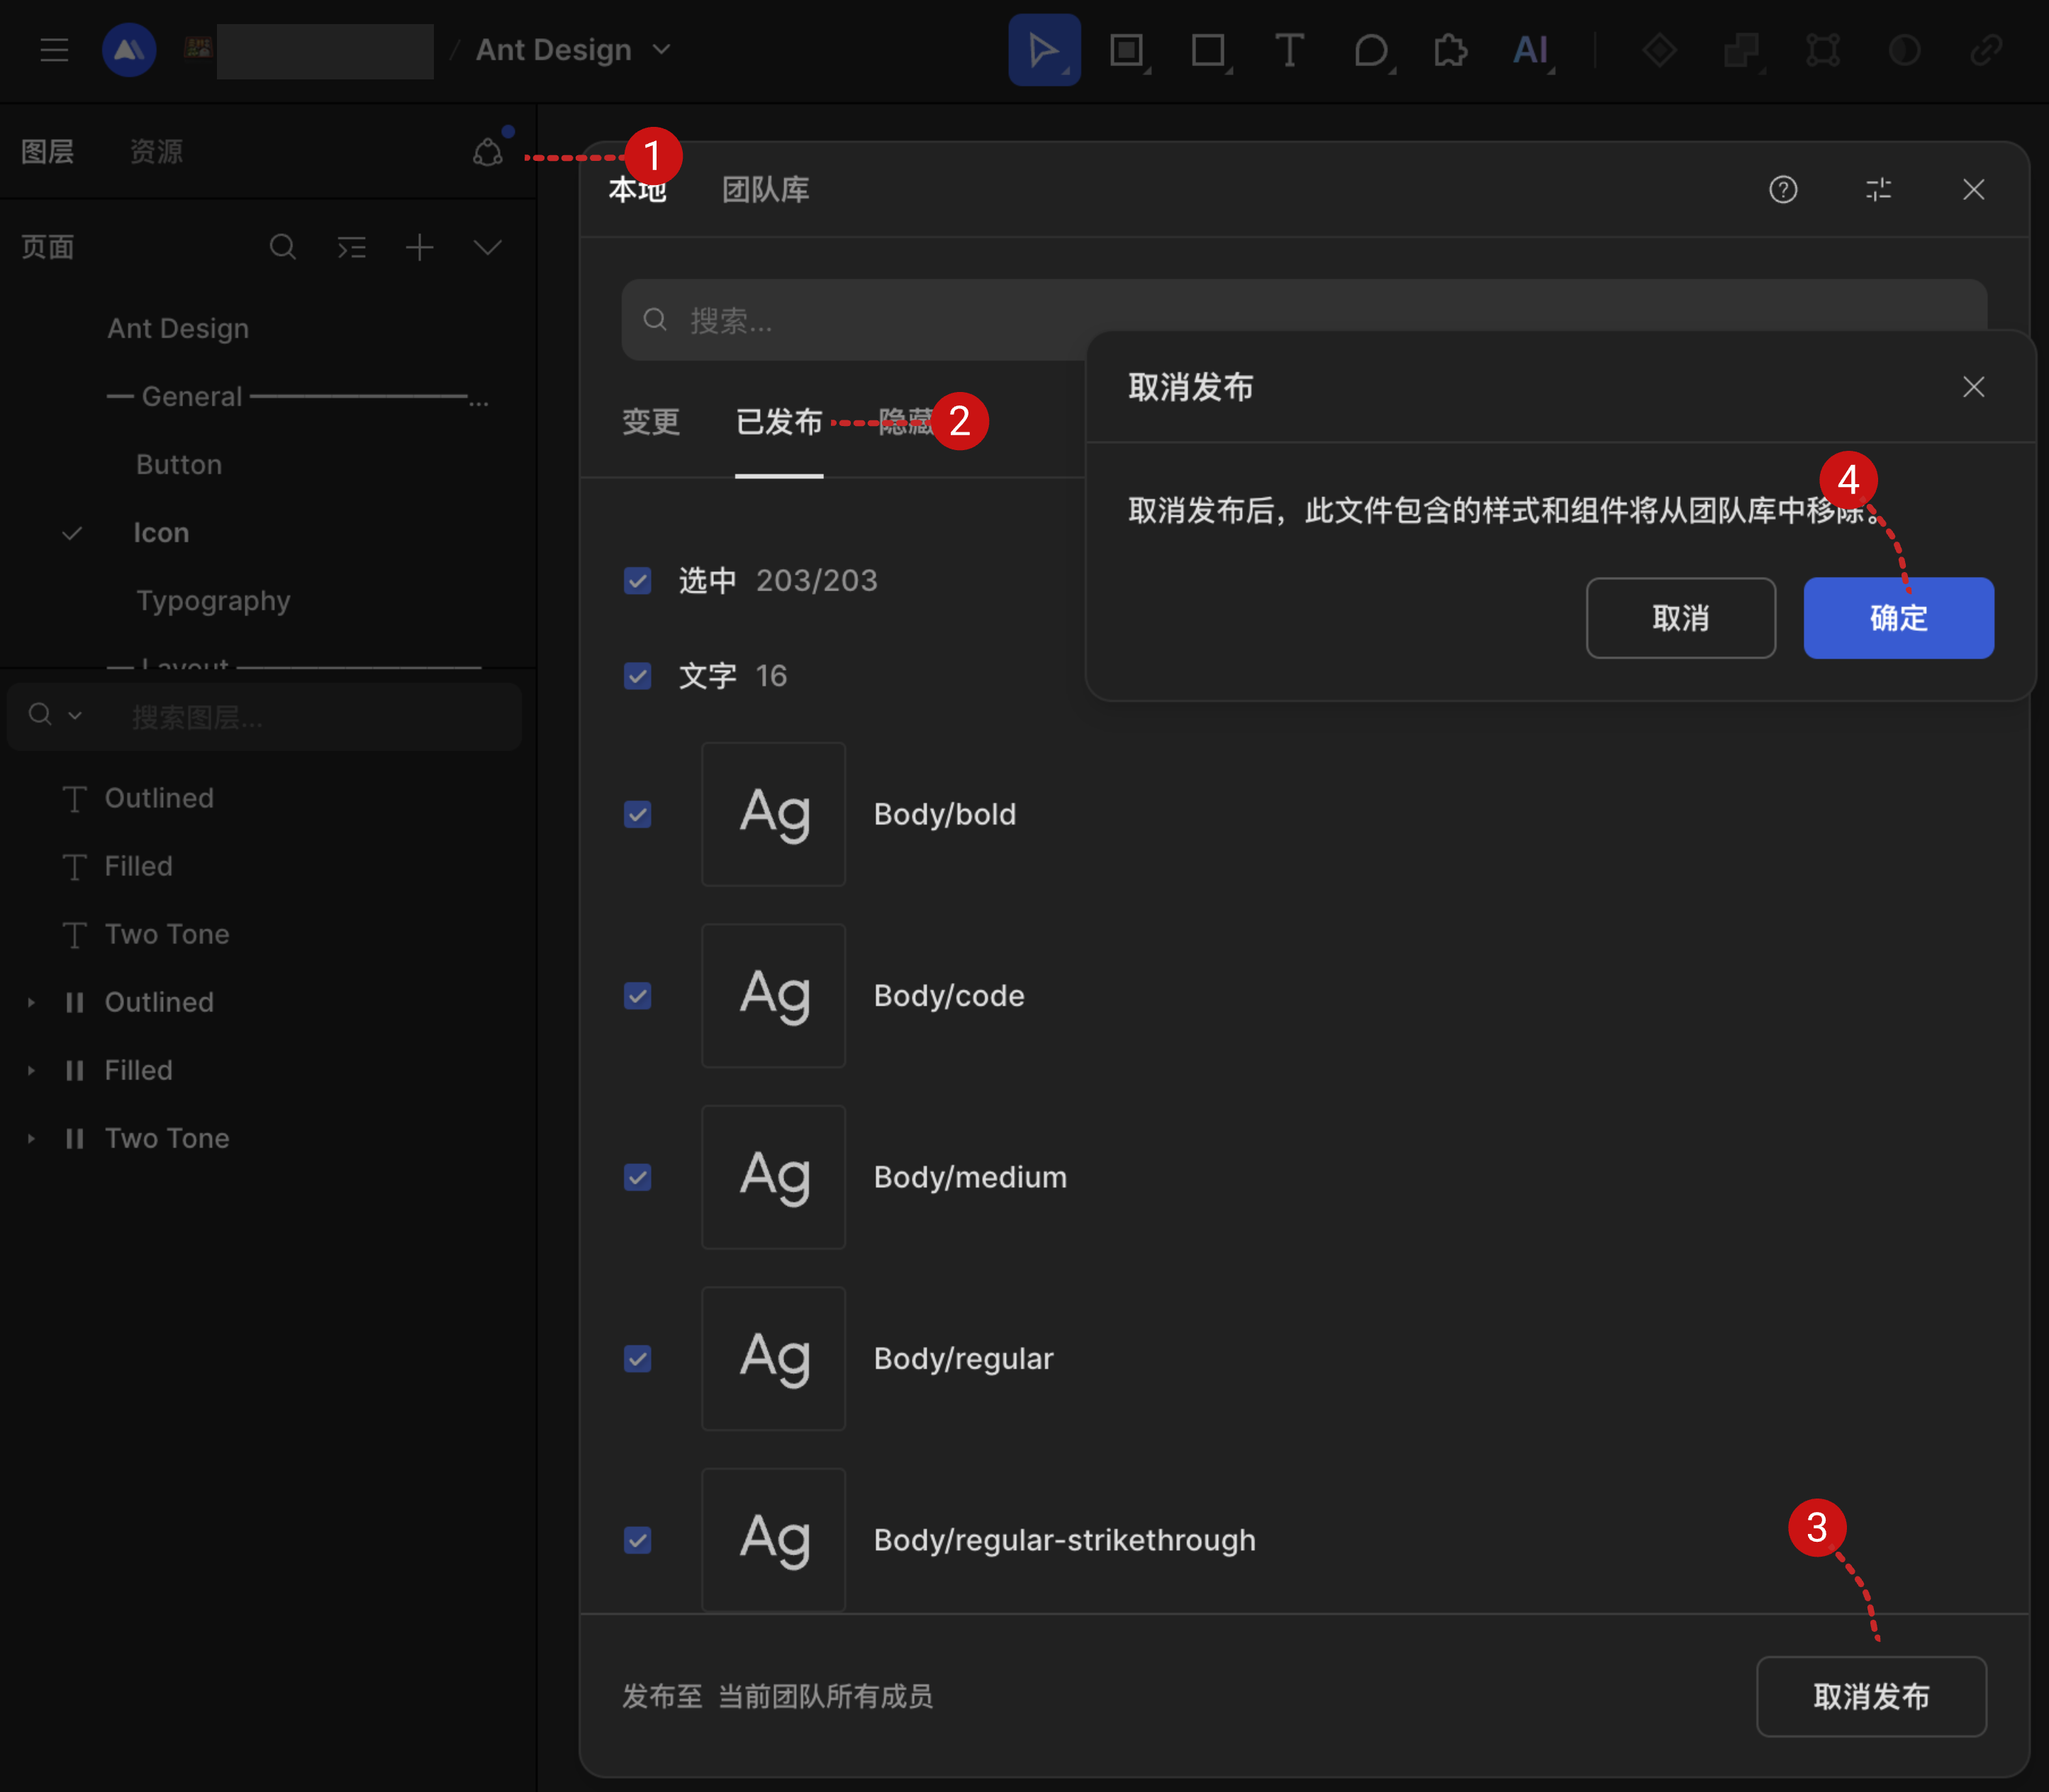
Task: Click the 当前团队所有成员 publish target
Action: pos(825,1696)
